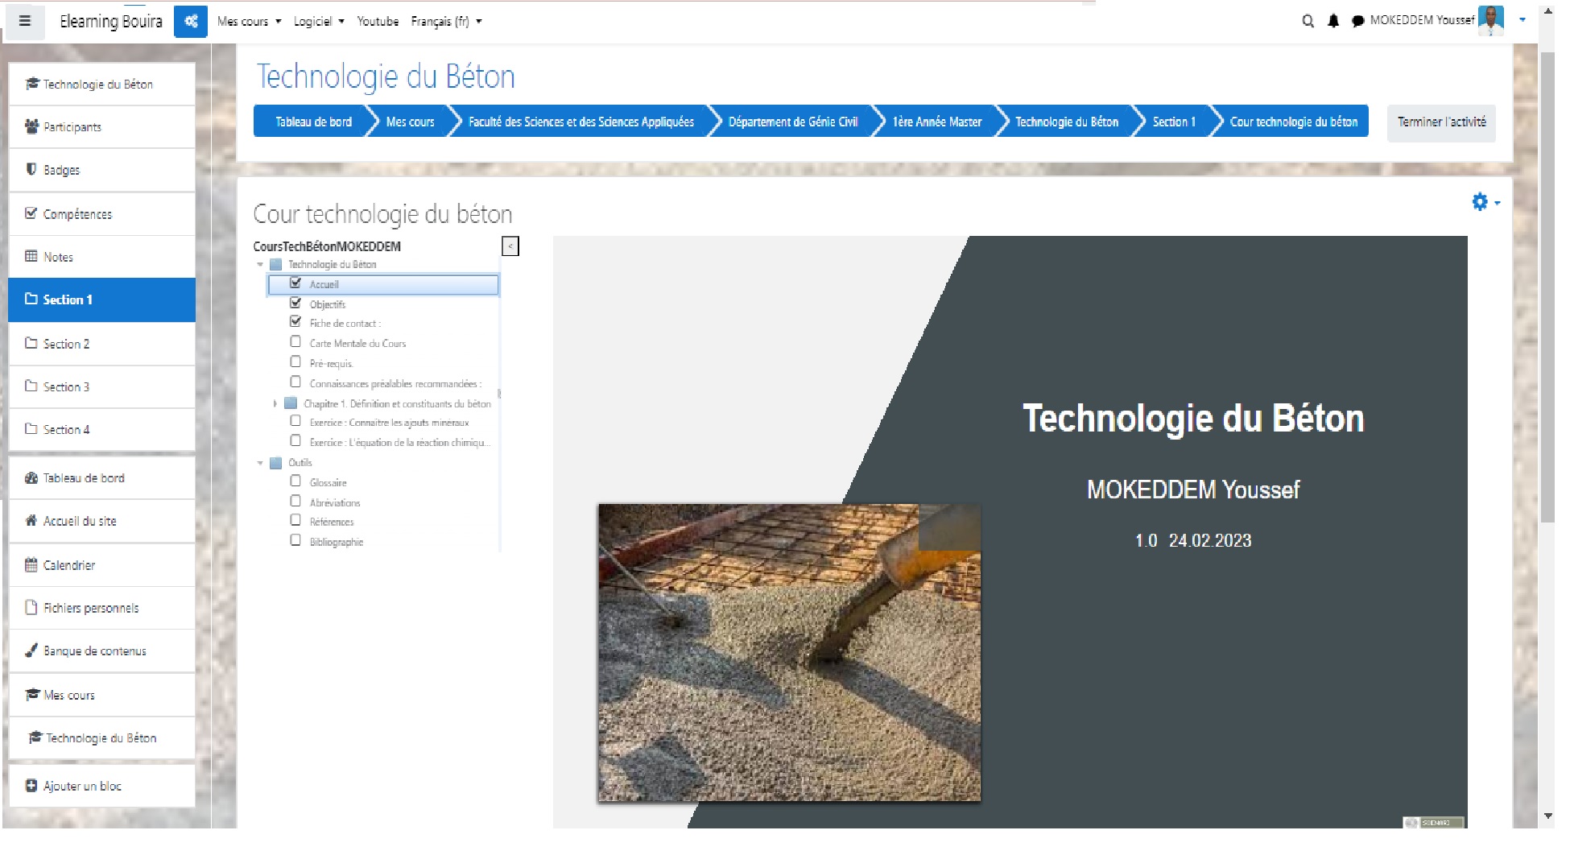The width and height of the screenshot is (1570, 855).
Task: Collapse the course table of contents panel
Action: click(x=510, y=246)
